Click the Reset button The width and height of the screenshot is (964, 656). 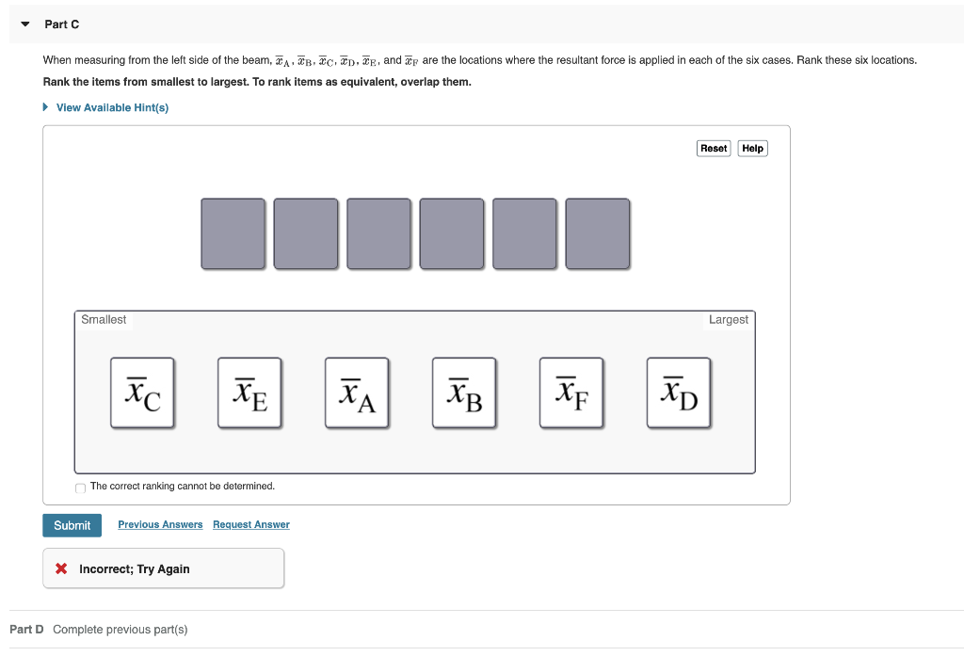point(713,148)
